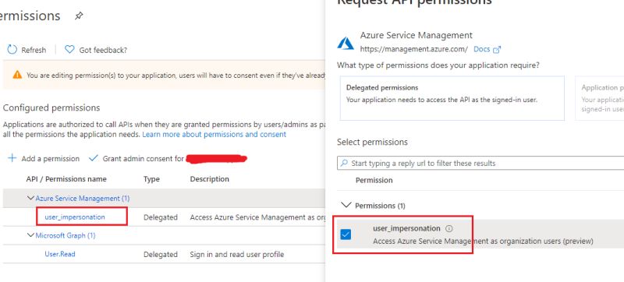Click the pin icon beside the permissions title
Viewport: 624px width, 282px height.
[x=80, y=16]
